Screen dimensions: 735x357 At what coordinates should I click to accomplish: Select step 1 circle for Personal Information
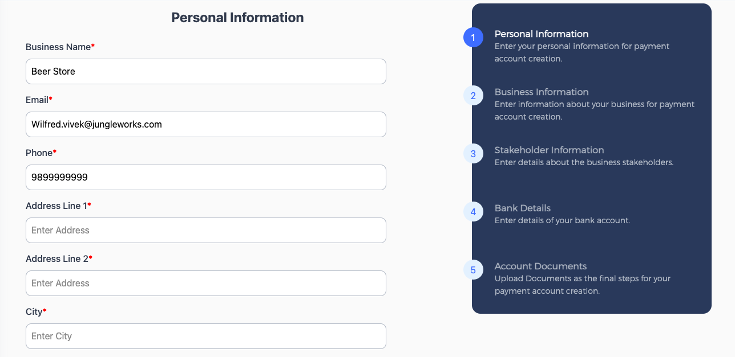click(473, 38)
